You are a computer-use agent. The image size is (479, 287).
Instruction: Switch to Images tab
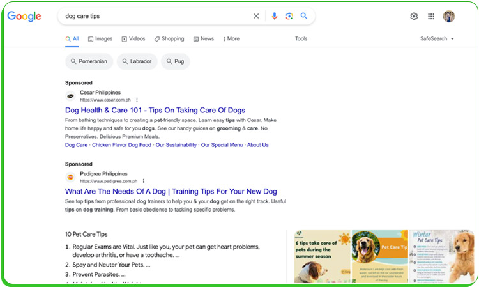(100, 39)
